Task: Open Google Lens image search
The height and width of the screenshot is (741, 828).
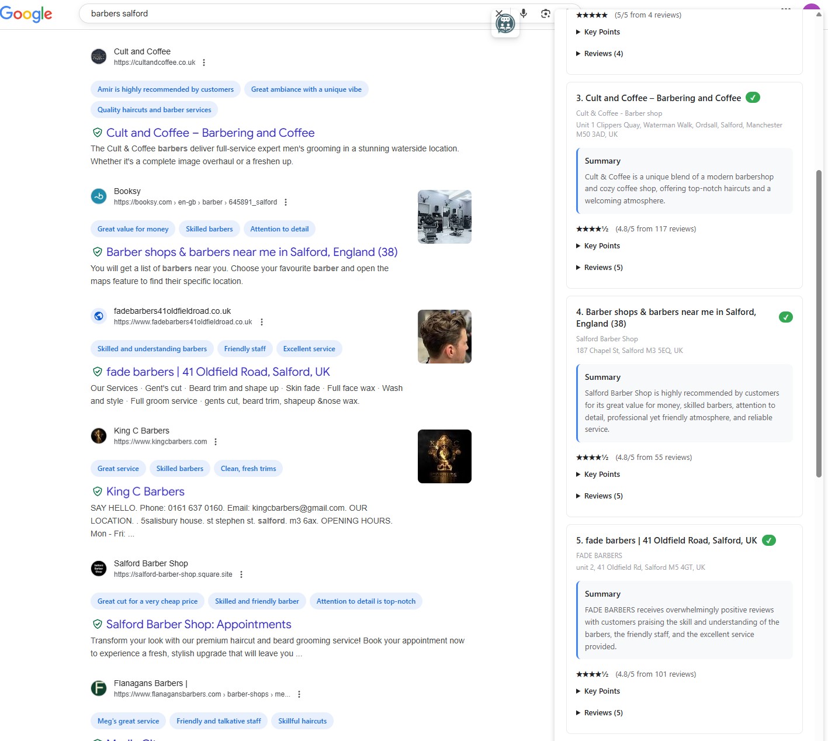Action: 545,13
